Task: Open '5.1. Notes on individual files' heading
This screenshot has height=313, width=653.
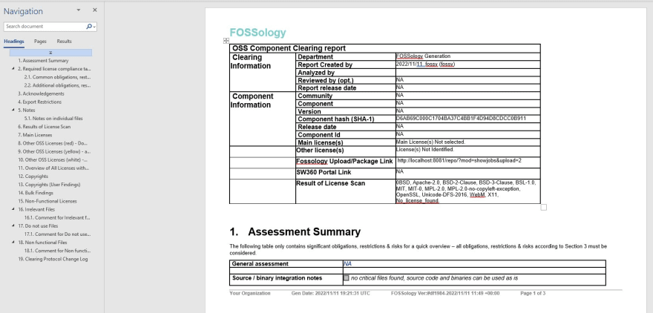Action: [x=53, y=118]
